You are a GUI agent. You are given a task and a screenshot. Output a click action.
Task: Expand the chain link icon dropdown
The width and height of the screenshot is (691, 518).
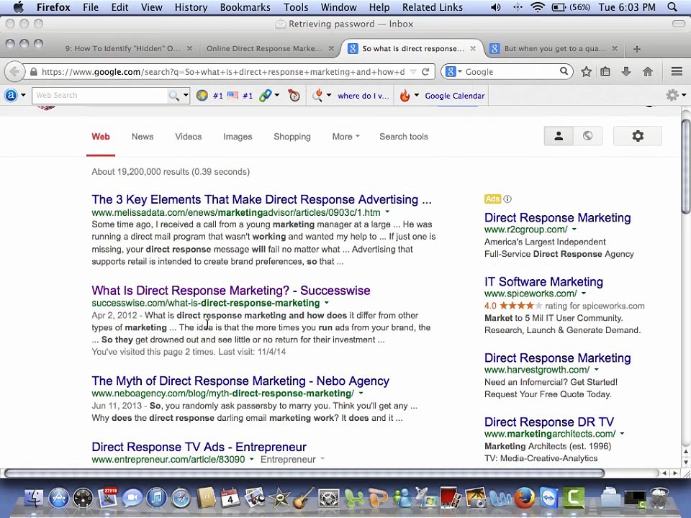(276, 95)
